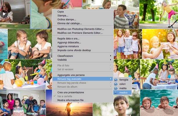Expand the Set di versioni submenu
This screenshot has height=116, width=178.
tap(83, 69)
